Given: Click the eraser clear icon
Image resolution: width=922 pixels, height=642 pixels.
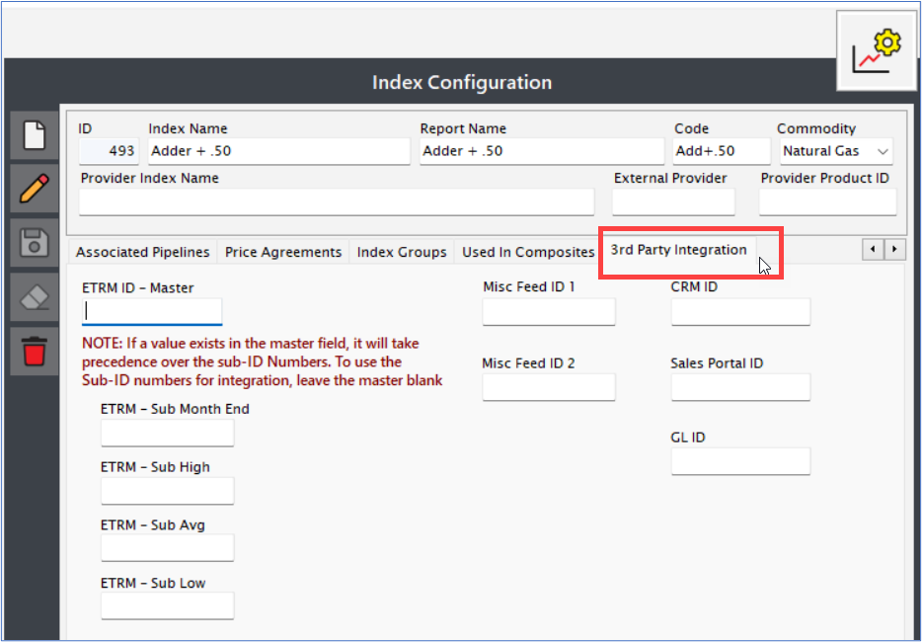Looking at the screenshot, I should (x=35, y=297).
